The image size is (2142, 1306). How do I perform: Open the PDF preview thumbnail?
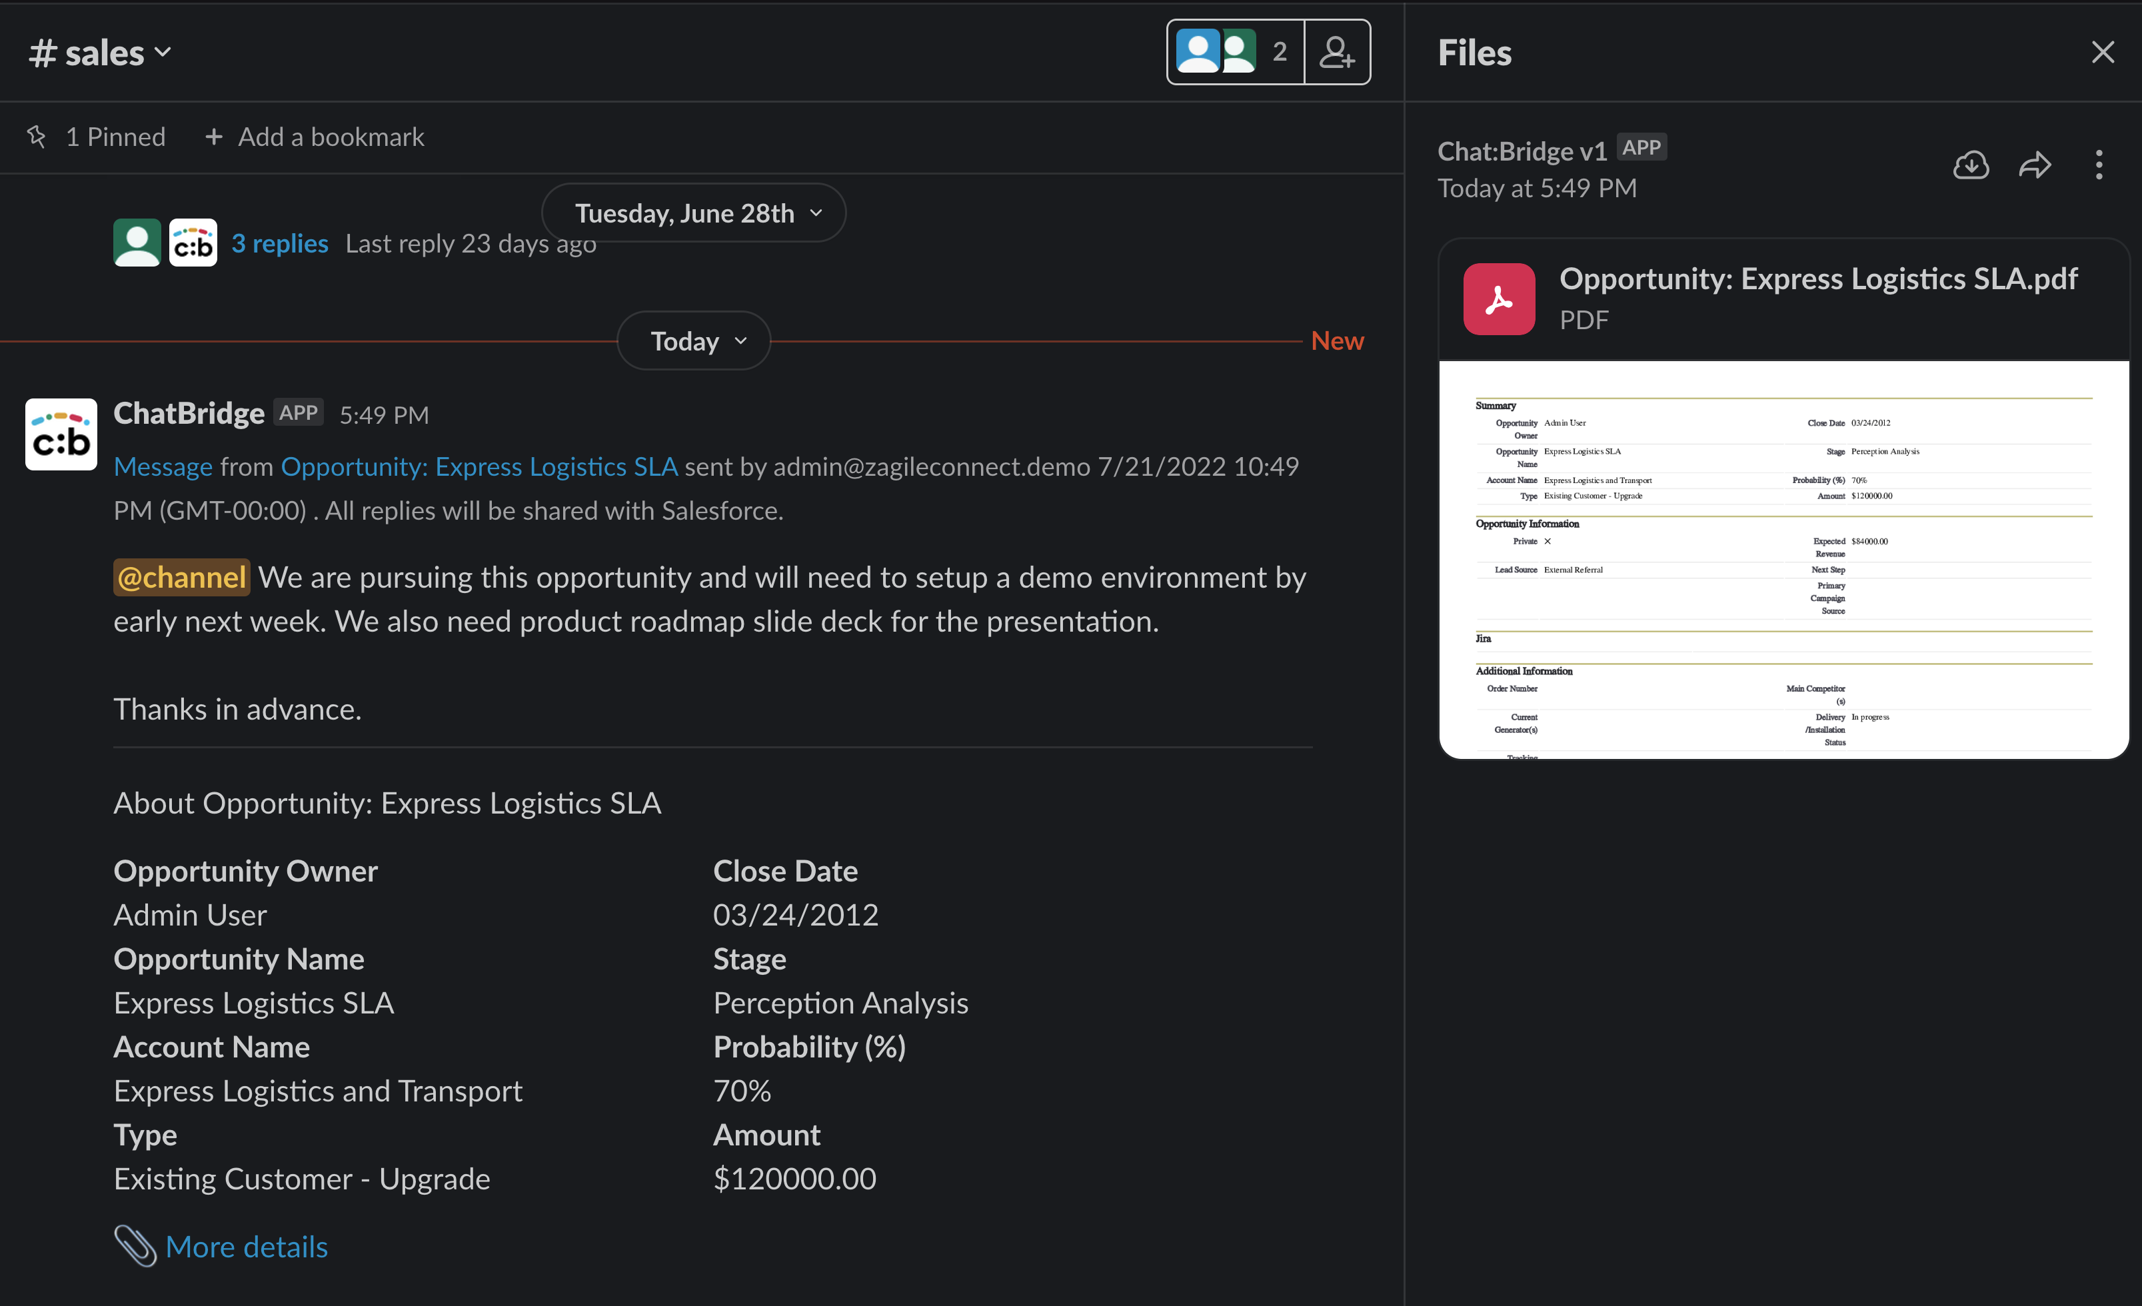tap(1783, 559)
